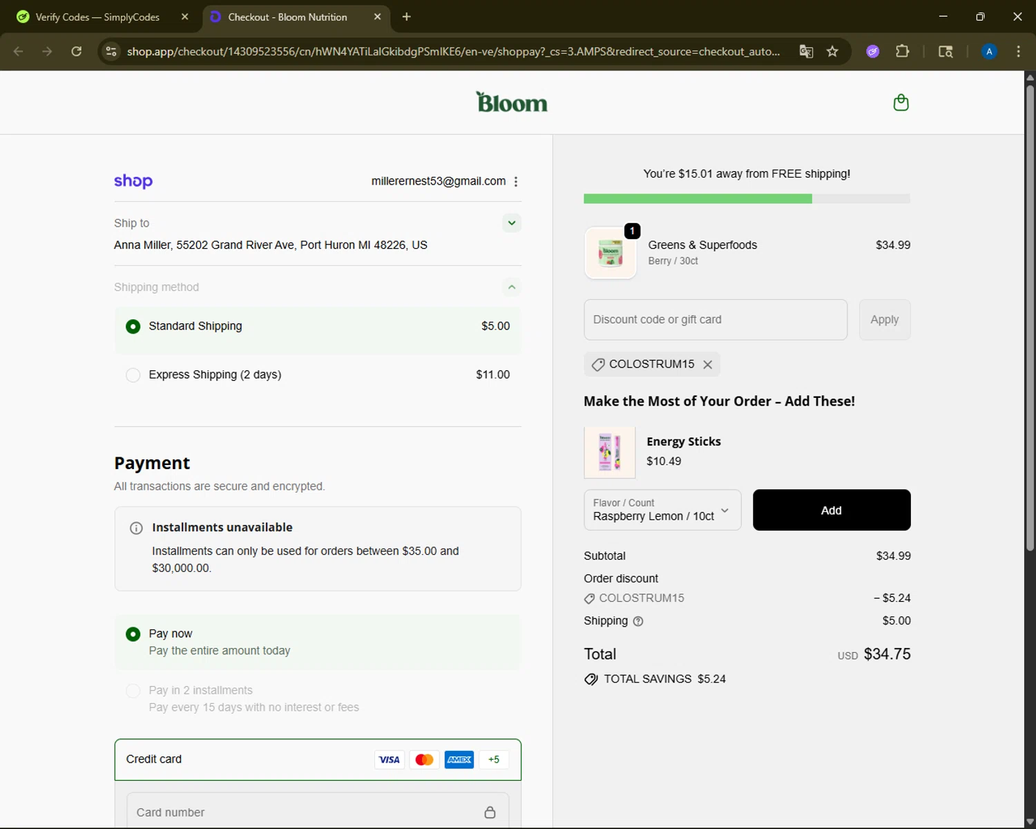Bookmark this page with the star icon
Viewport: 1036px width, 829px height.
point(832,51)
